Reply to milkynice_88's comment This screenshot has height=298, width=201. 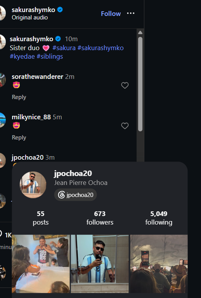click(19, 138)
